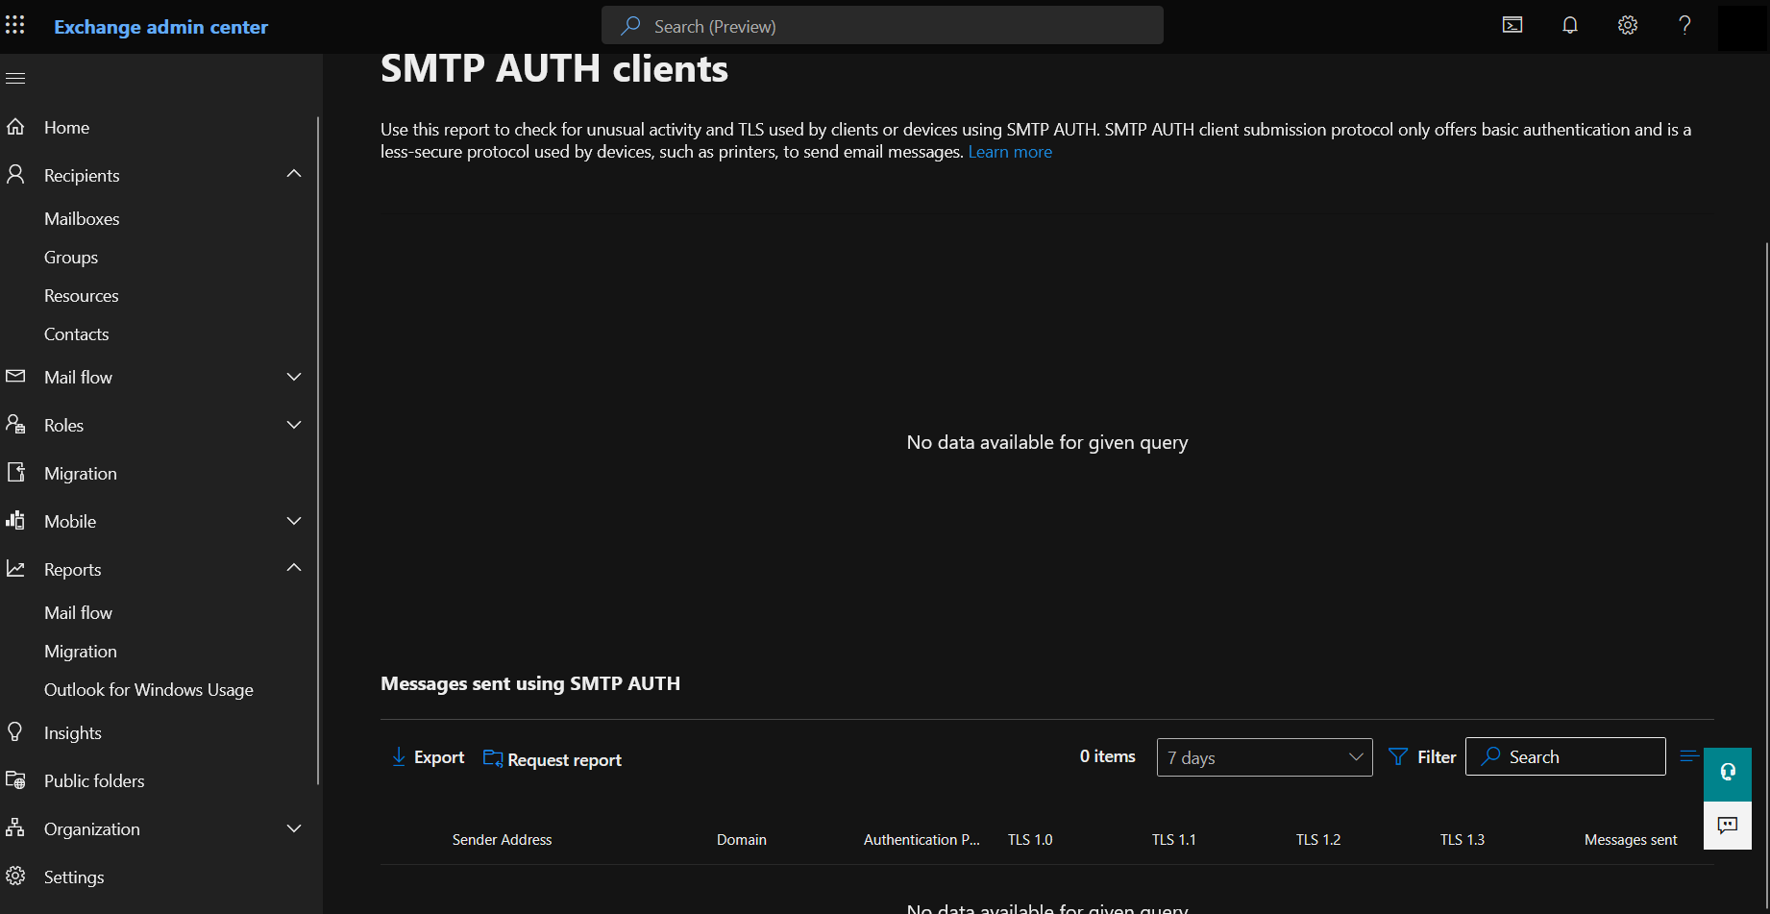Open the column options list icon
1770x914 pixels.
(x=1689, y=756)
